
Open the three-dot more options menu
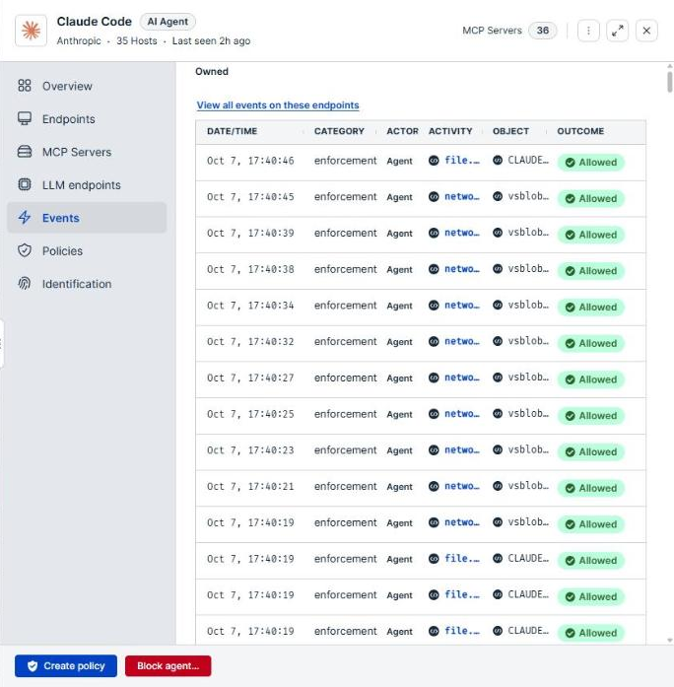[588, 31]
